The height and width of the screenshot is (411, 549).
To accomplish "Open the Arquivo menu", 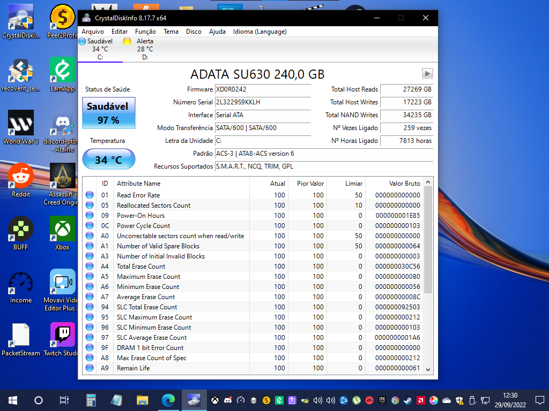I will pyautogui.click(x=92, y=32).
